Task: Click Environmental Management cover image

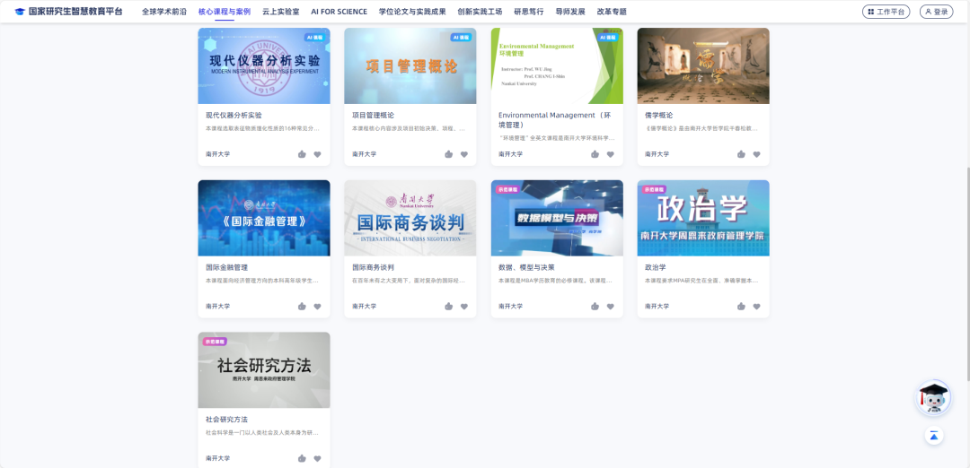Action: click(x=557, y=65)
